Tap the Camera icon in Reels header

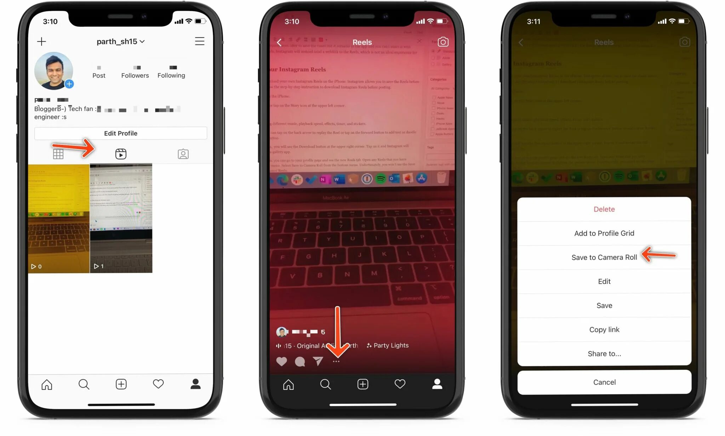click(443, 42)
